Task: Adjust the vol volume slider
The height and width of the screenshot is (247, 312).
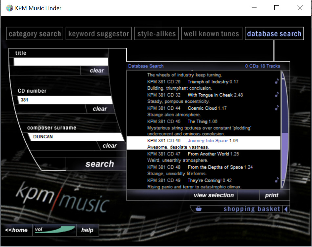Action: coord(54,230)
